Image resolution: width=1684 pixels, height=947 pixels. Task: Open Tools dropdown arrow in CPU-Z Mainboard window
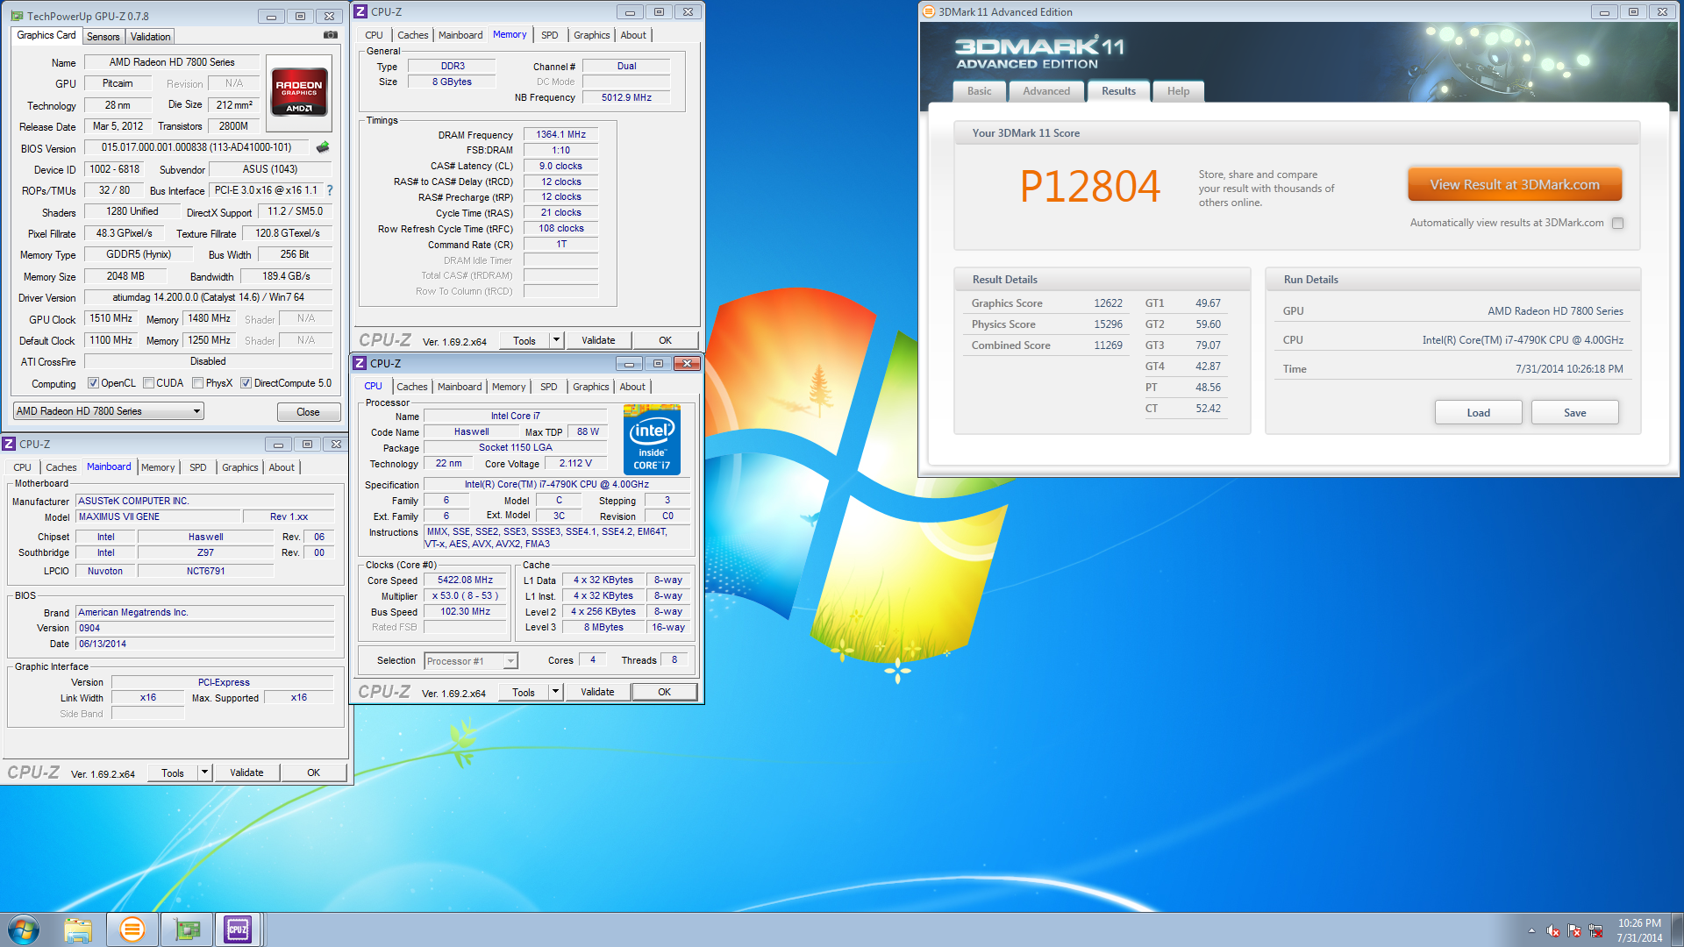click(x=204, y=773)
